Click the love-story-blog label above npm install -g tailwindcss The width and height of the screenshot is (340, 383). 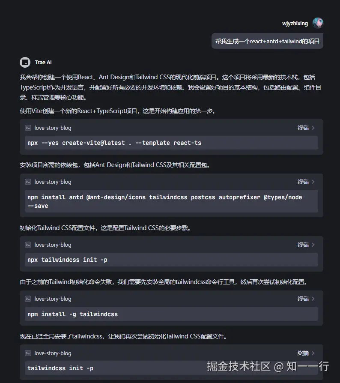(x=53, y=299)
